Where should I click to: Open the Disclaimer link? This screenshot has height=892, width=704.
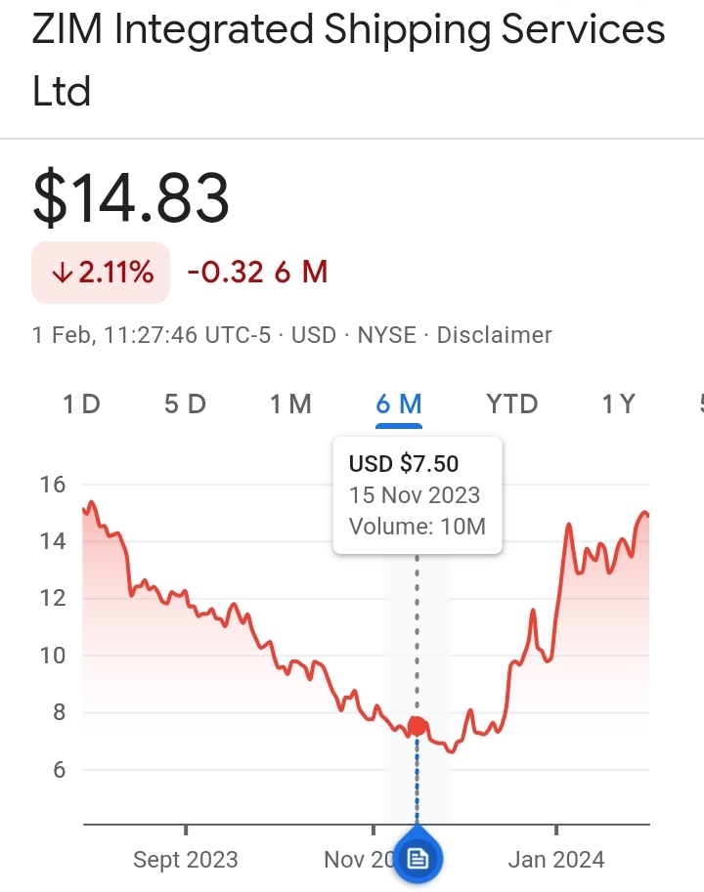[x=494, y=335]
